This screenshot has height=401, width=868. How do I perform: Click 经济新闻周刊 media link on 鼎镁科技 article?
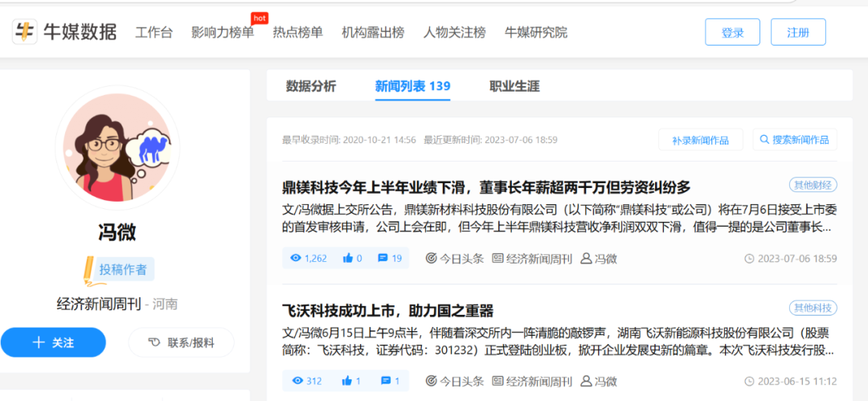[539, 258]
